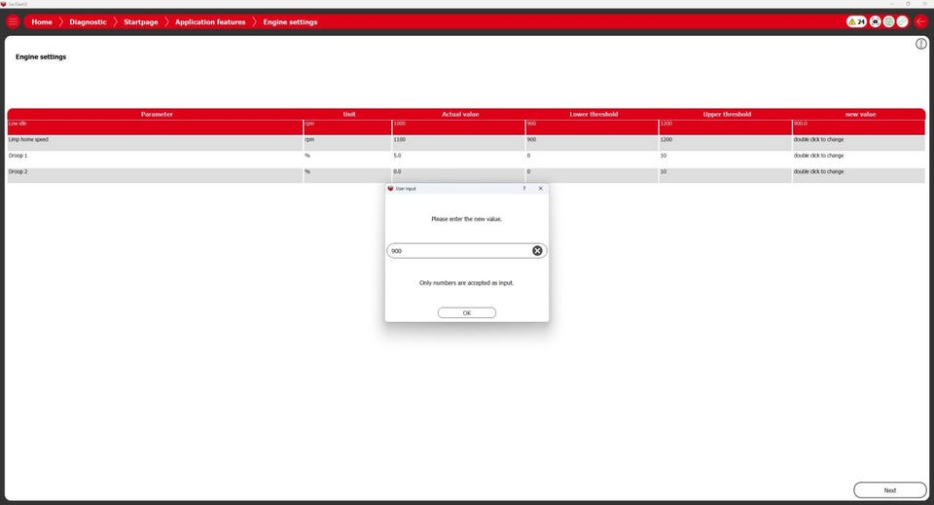
Task: Confirm the dialog with OK button
Action: [x=466, y=312]
